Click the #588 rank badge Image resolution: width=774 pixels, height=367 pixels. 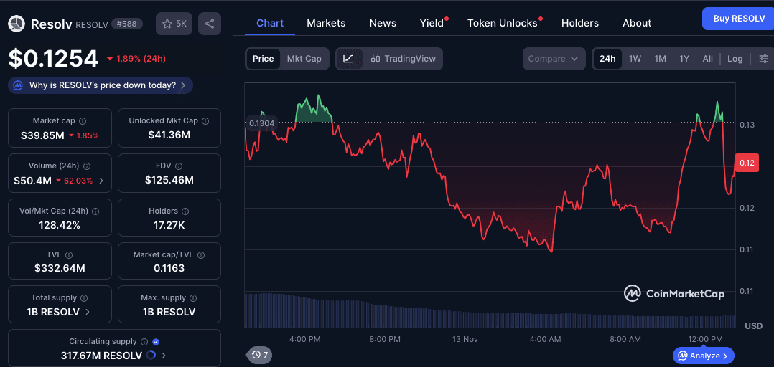[127, 23]
